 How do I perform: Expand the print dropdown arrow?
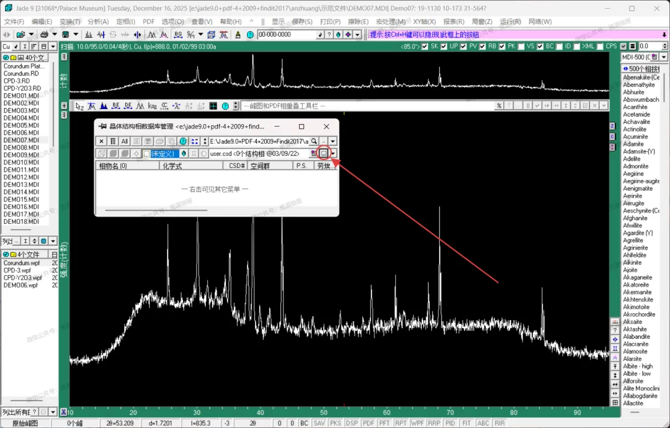[x=54, y=35]
